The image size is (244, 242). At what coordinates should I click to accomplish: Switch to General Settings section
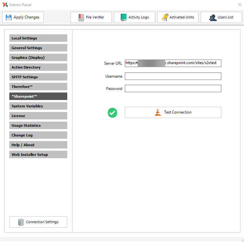pyautogui.click(x=38, y=48)
